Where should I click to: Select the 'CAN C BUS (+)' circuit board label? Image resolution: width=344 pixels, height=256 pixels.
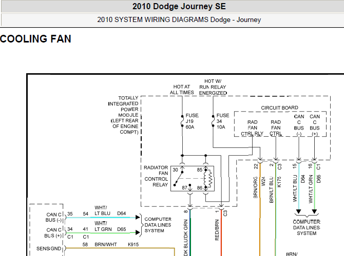[x=314, y=125]
